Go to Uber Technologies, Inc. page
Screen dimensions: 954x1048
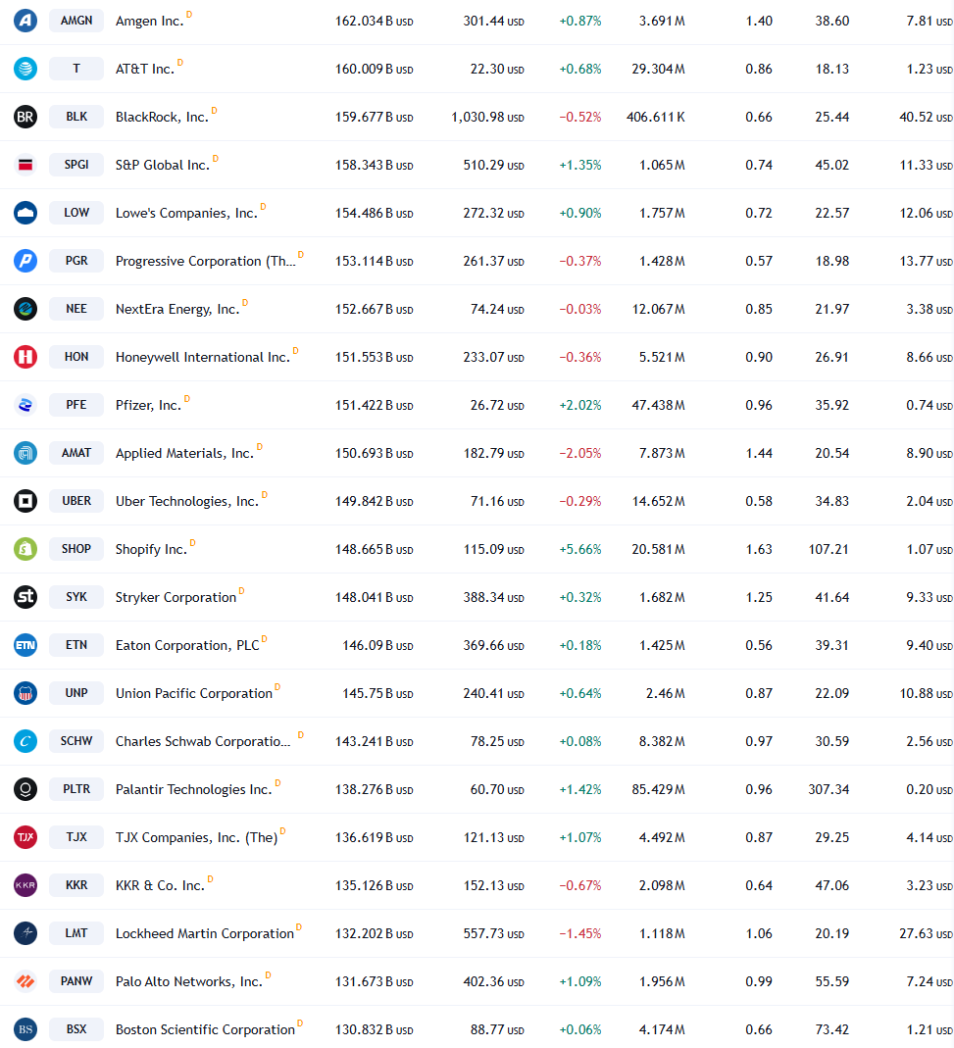(187, 501)
